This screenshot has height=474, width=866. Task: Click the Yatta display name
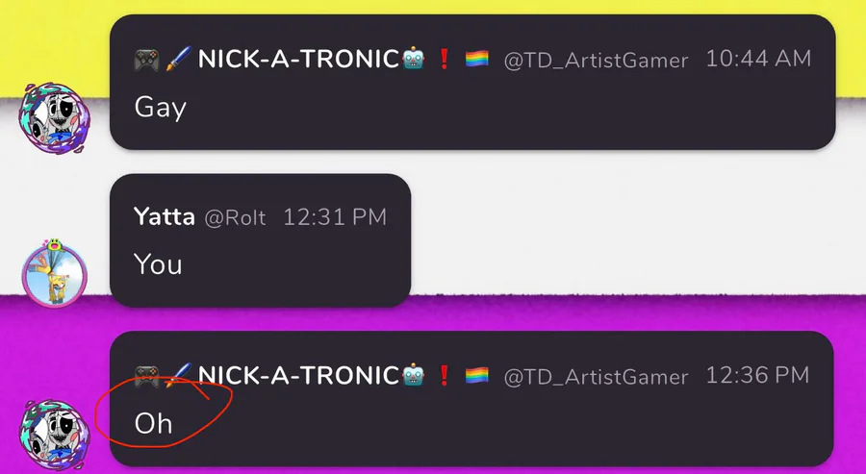(164, 217)
